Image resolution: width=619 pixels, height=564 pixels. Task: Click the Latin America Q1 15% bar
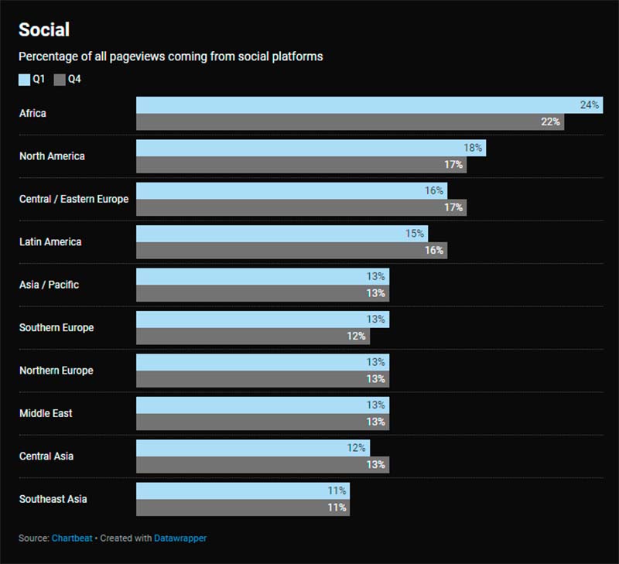(x=282, y=234)
